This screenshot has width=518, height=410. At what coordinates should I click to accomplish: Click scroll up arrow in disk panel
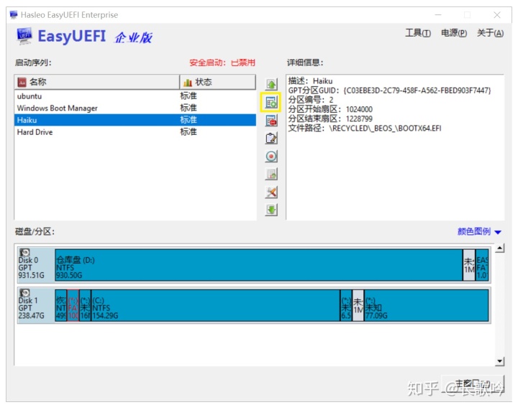500,248
